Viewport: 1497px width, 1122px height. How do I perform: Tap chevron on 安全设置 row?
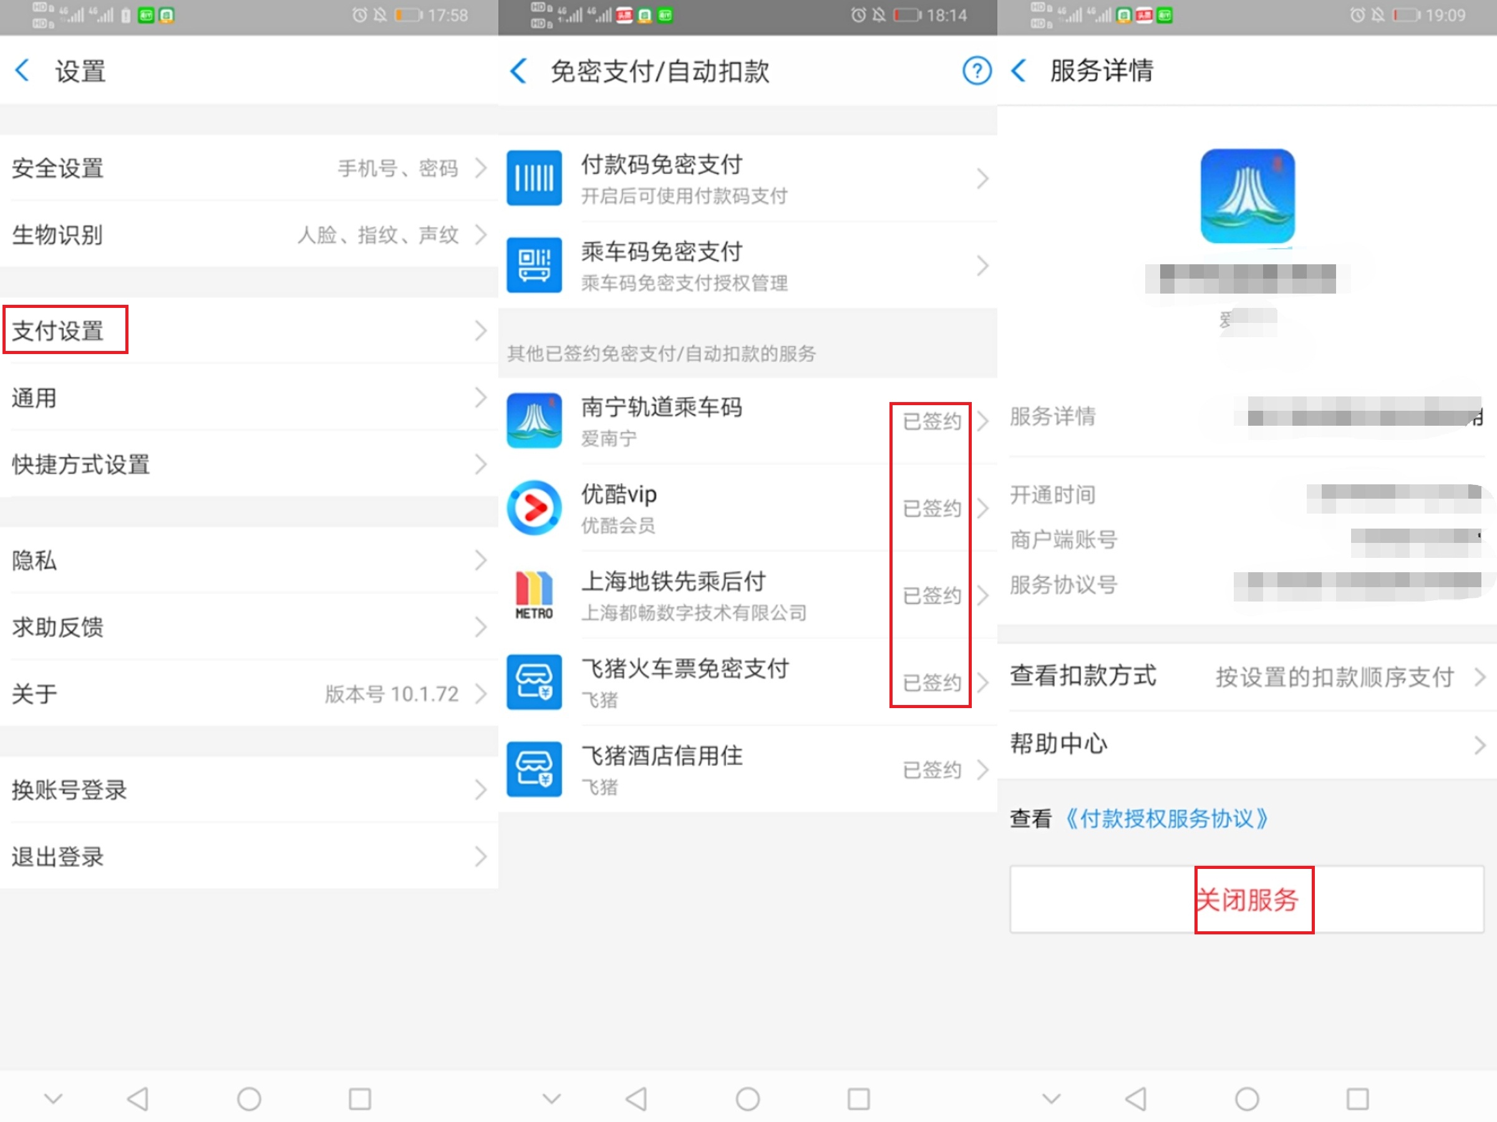[x=480, y=168]
